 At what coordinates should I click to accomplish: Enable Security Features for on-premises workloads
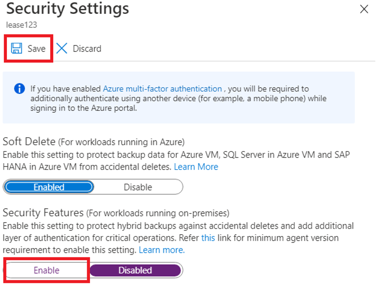(x=46, y=270)
